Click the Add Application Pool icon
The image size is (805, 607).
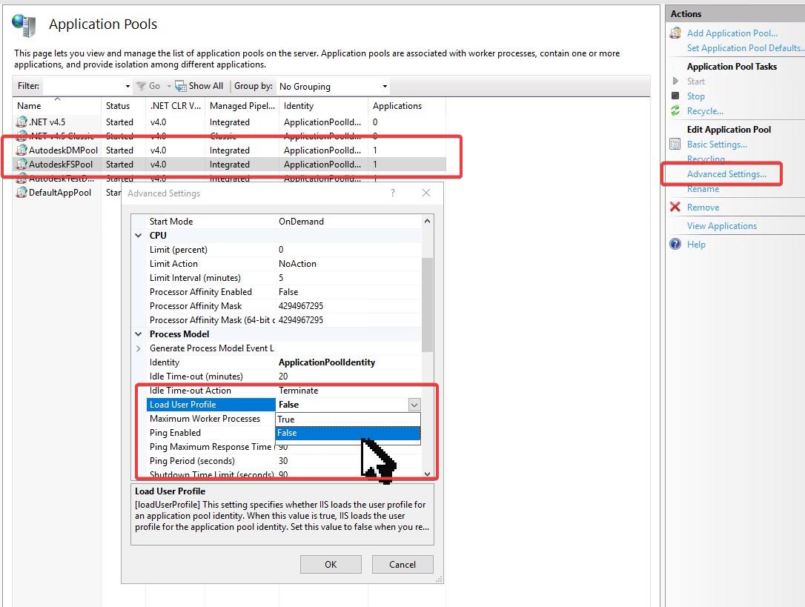(675, 33)
